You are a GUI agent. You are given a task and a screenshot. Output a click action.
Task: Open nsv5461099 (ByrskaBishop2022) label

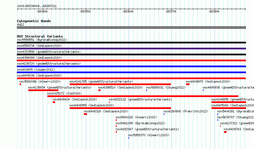[140, 123]
